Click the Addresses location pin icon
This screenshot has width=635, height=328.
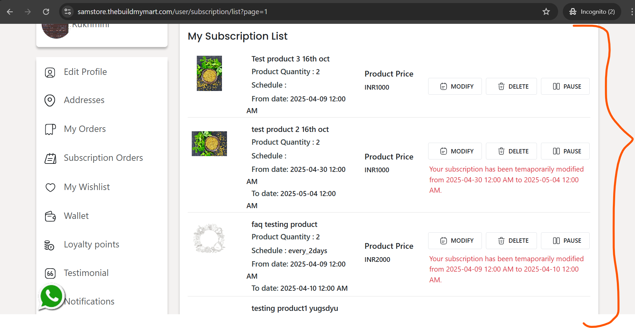(x=50, y=100)
